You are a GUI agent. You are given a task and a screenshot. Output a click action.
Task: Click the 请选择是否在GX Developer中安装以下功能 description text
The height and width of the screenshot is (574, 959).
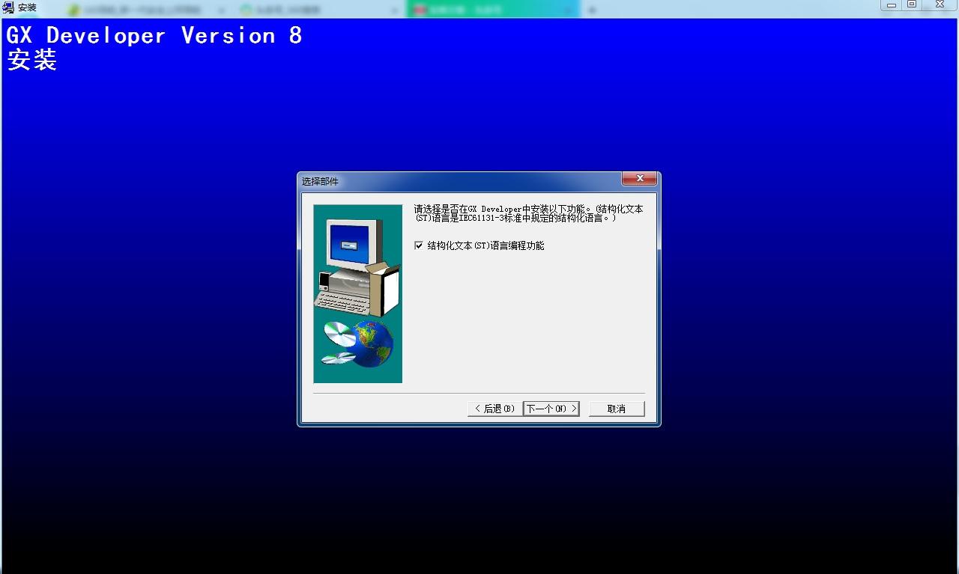click(528, 213)
